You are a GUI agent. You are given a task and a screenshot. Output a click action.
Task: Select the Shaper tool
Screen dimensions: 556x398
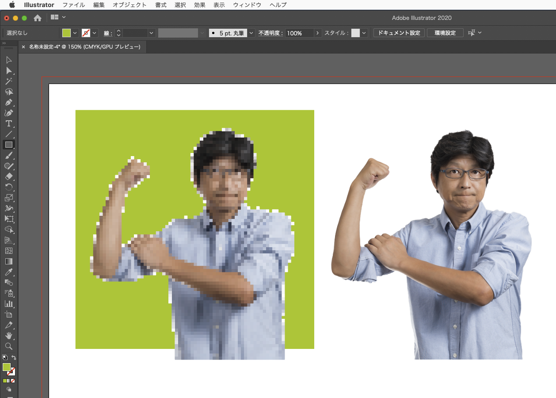[9, 166]
